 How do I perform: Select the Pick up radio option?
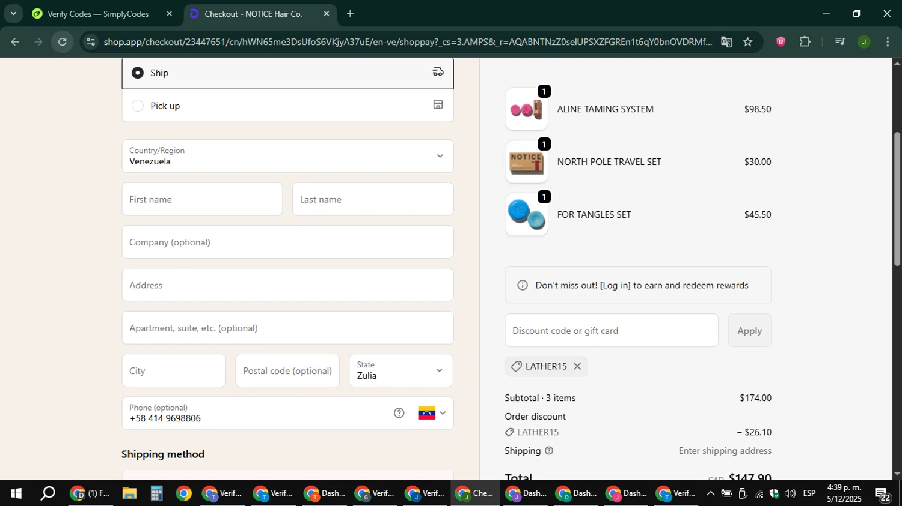click(x=138, y=106)
